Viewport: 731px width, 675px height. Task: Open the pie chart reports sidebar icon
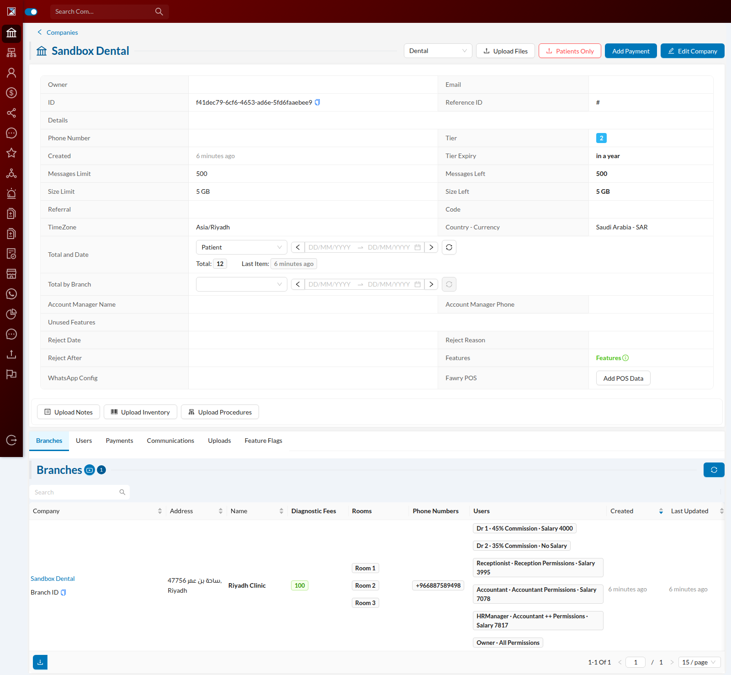(x=11, y=314)
